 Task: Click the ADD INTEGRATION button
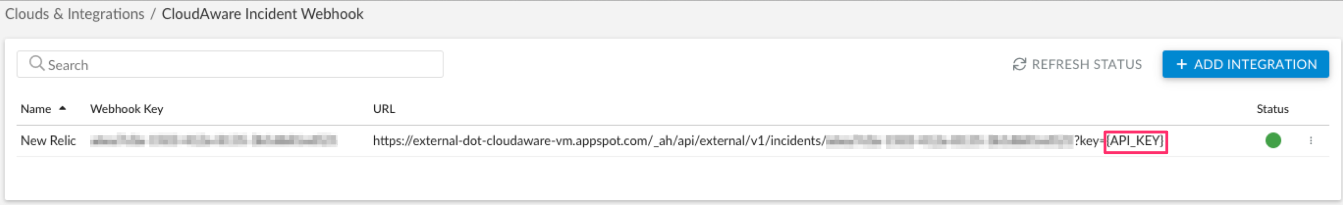(1245, 64)
